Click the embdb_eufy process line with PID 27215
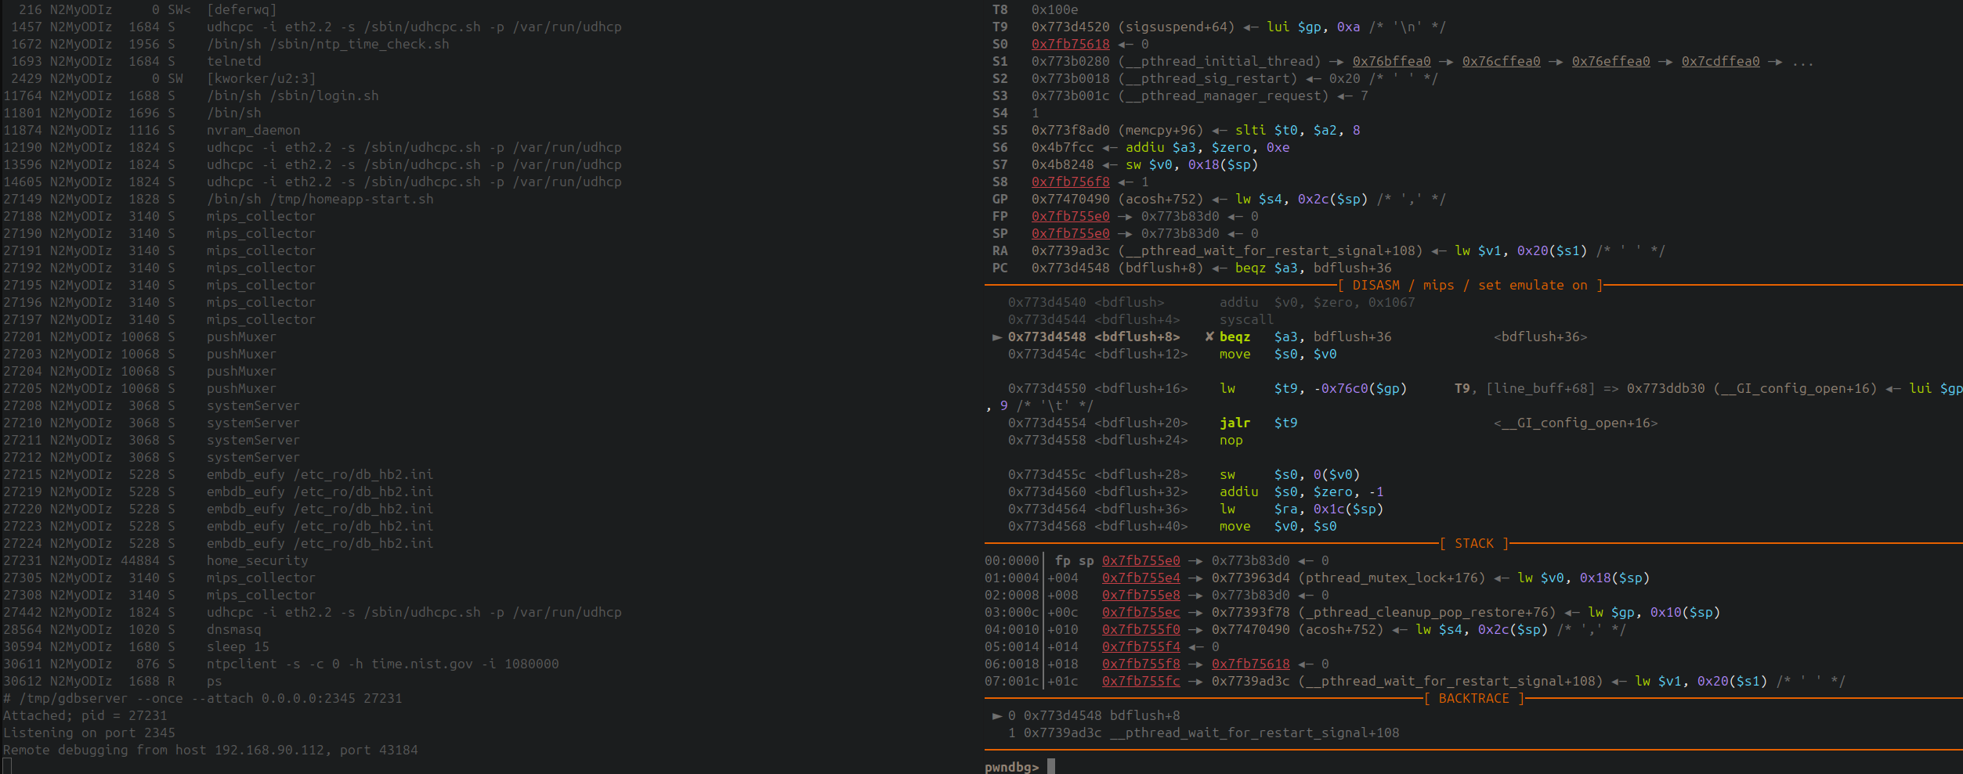The width and height of the screenshot is (1963, 774). tap(219, 474)
